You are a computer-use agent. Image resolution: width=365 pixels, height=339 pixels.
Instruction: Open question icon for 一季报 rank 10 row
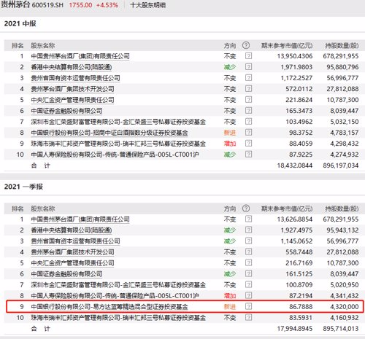coord(248,317)
